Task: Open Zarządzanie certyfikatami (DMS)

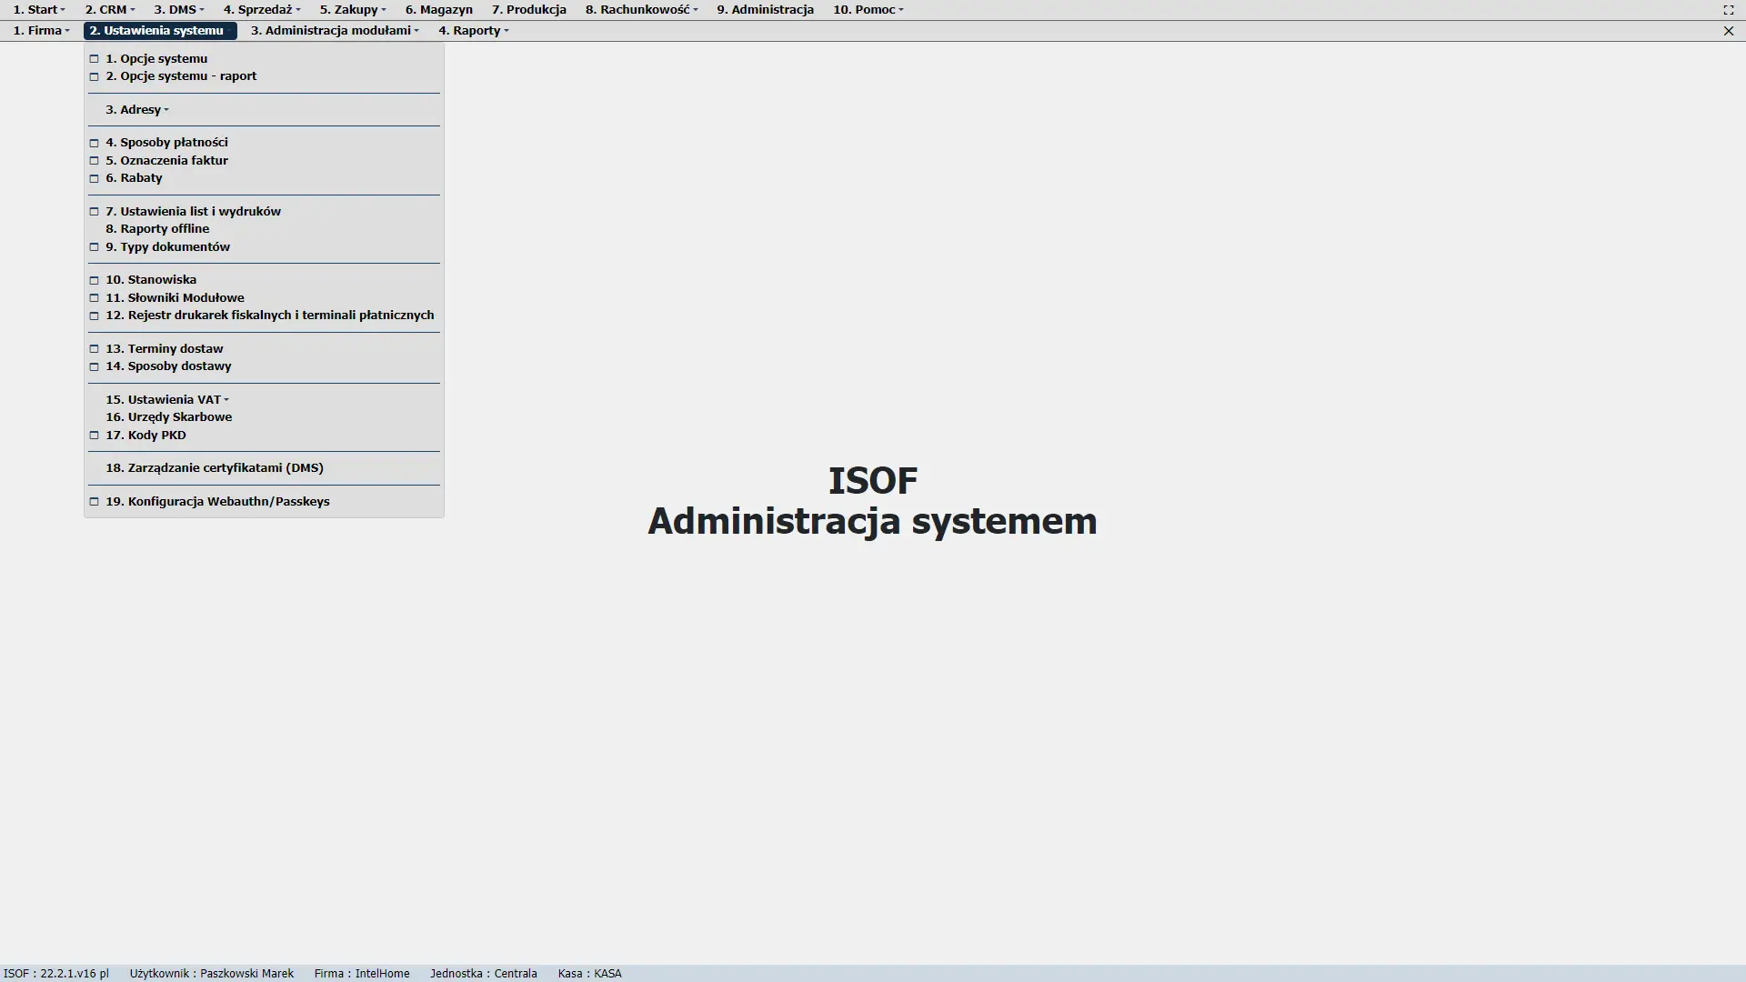Action: tap(215, 468)
